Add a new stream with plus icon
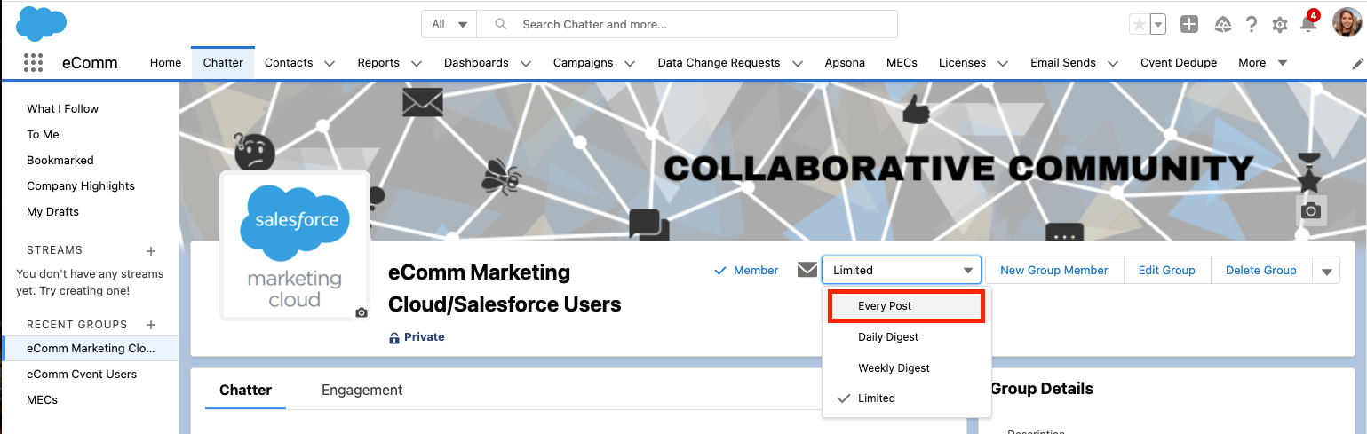Screen dimensions: 1367x434 (151, 250)
